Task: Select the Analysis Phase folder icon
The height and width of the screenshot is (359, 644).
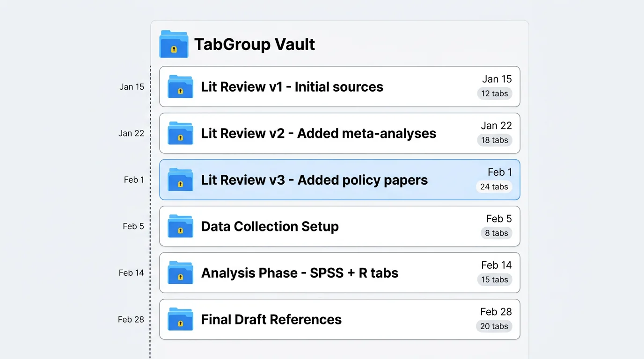Action: coord(181,273)
